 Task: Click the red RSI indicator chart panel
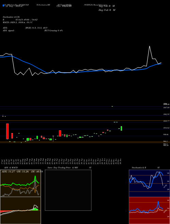149,210
